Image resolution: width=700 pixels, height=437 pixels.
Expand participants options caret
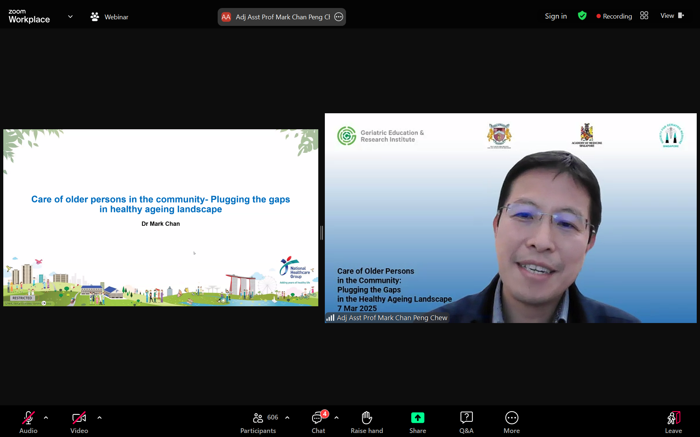pos(287,418)
